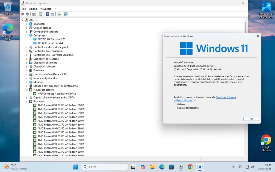Click the toolbar icon with green arrow
This screenshot has width=275, height=172.
point(59,14)
